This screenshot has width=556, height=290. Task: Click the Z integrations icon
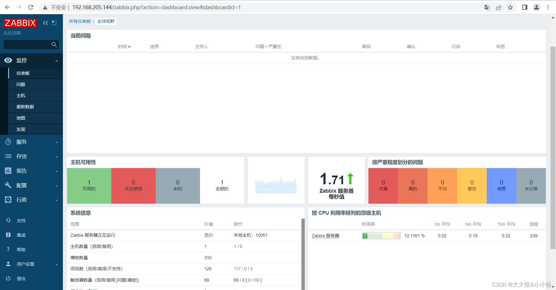(8, 235)
